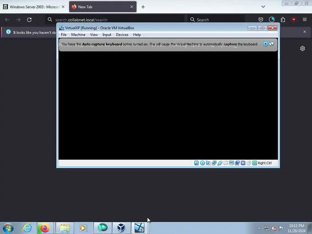The image size is (312, 234).
Task: Click the muted volume tray icon
Action: coord(274,228)
